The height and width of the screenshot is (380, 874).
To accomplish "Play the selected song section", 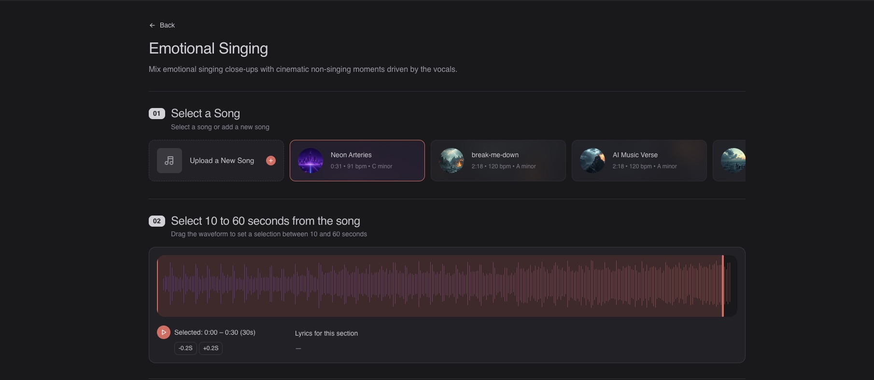I will click(164, 332).
